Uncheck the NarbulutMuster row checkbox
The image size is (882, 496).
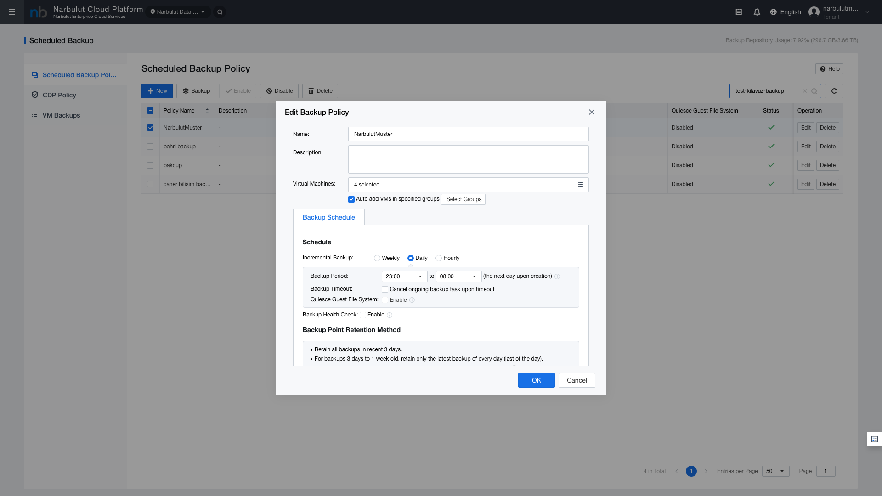150,128
